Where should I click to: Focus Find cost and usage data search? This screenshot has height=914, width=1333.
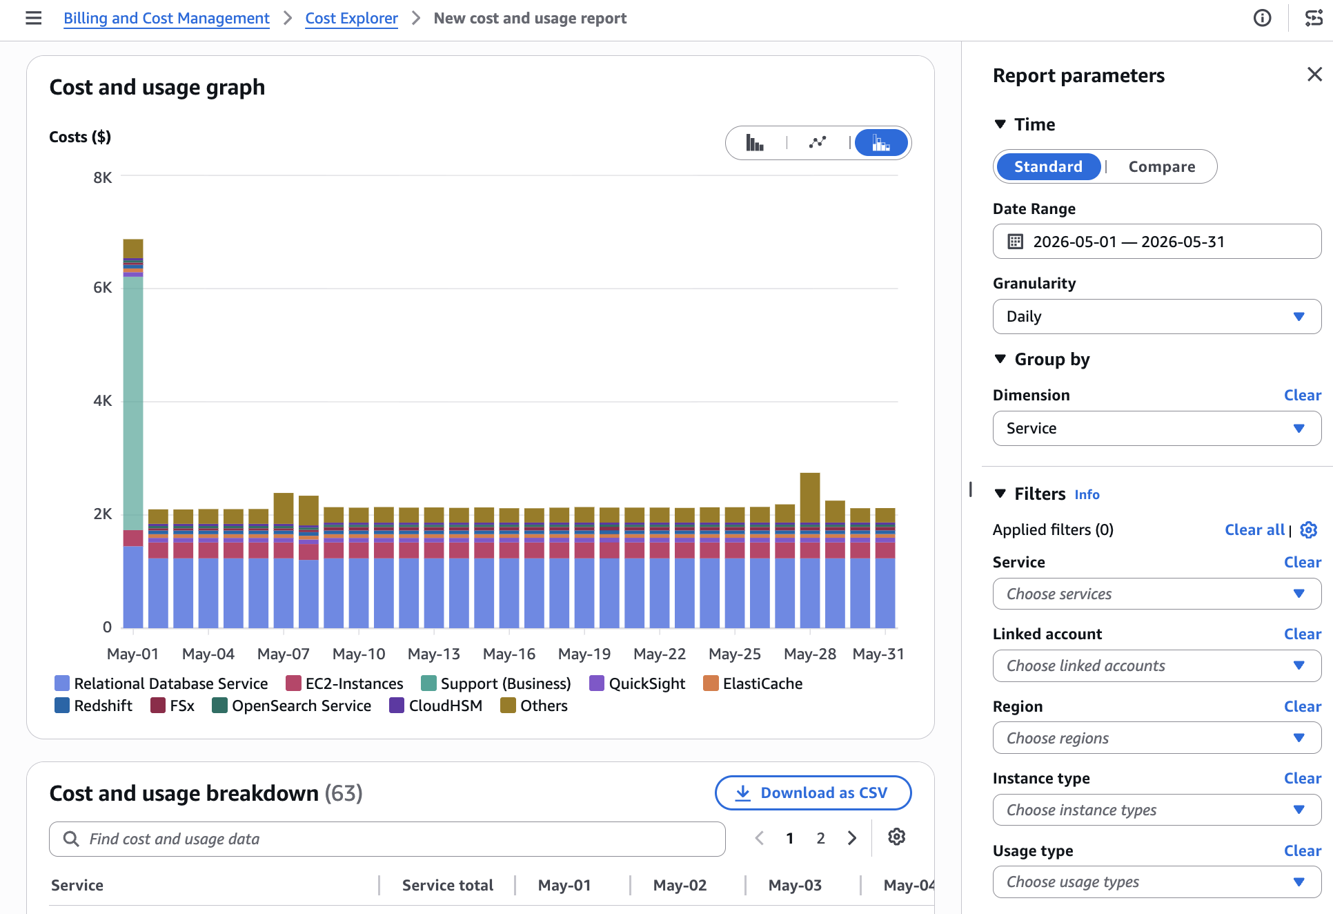[387, 839]
